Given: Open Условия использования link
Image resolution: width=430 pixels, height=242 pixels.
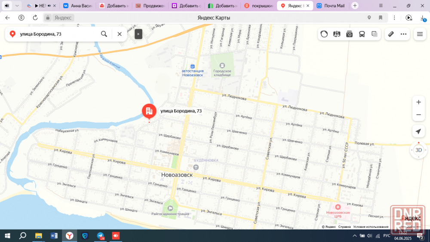Looking at the screenshot, I should (x=371, y=227).
